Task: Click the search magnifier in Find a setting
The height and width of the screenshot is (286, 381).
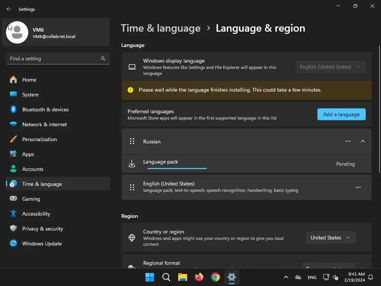Action: (x=103, y=58)
